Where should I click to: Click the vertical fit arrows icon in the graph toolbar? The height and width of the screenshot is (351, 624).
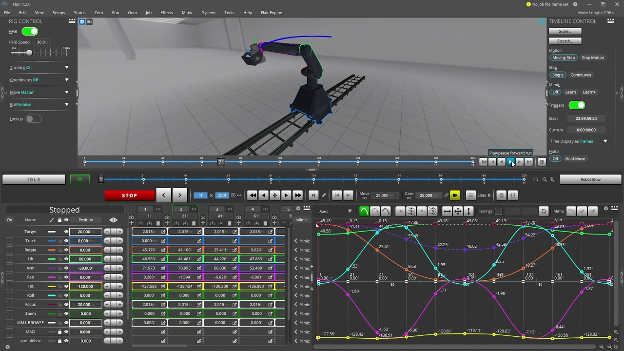[468, 211]
